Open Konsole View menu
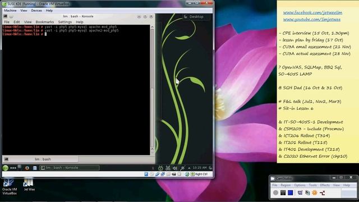The image size is (359, 202). pos(27,22)
